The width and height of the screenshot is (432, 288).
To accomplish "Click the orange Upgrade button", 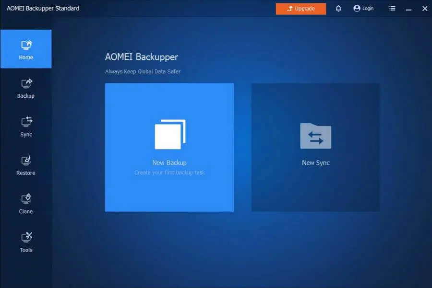I will pos(301,9).
